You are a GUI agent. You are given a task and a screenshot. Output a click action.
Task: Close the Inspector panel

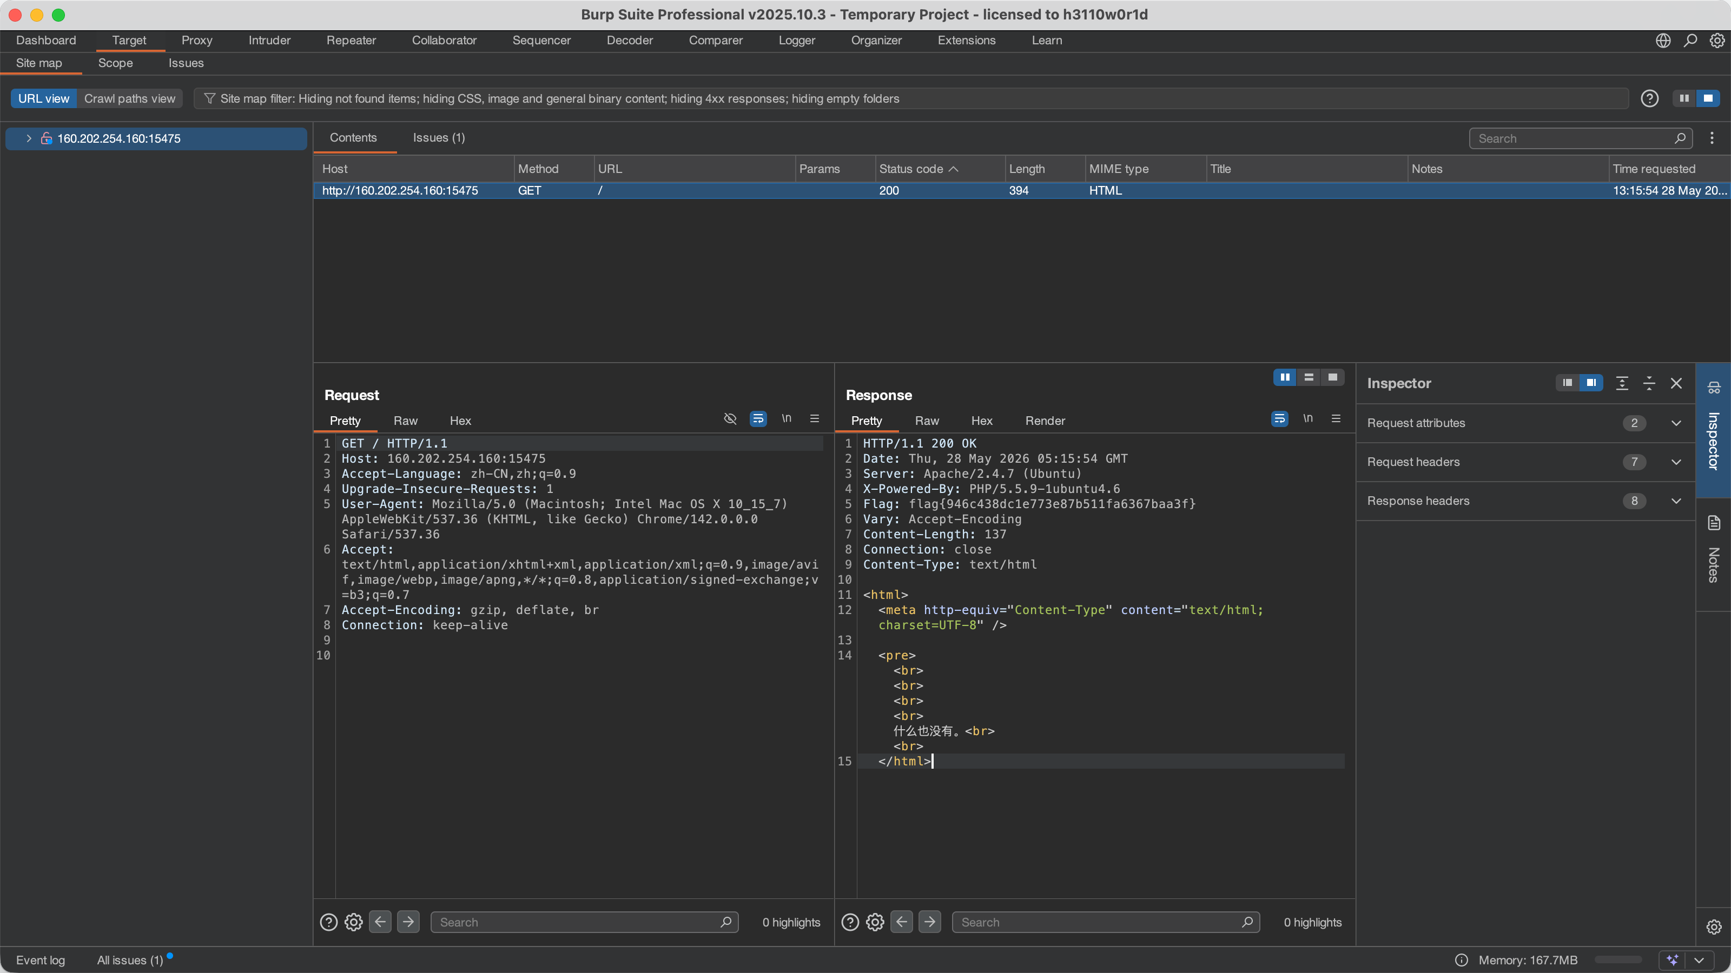(x=1676, y=383)
